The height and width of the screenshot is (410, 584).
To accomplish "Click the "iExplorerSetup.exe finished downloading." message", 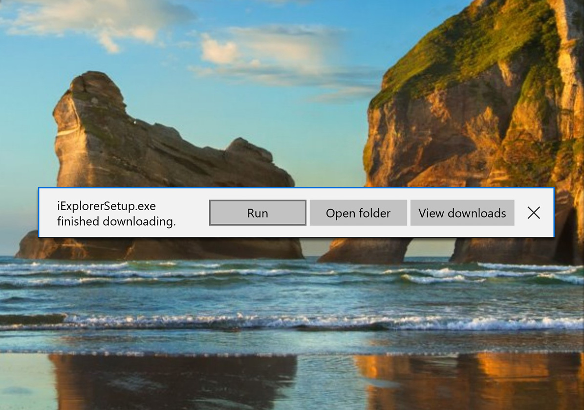I will (116, 214).
